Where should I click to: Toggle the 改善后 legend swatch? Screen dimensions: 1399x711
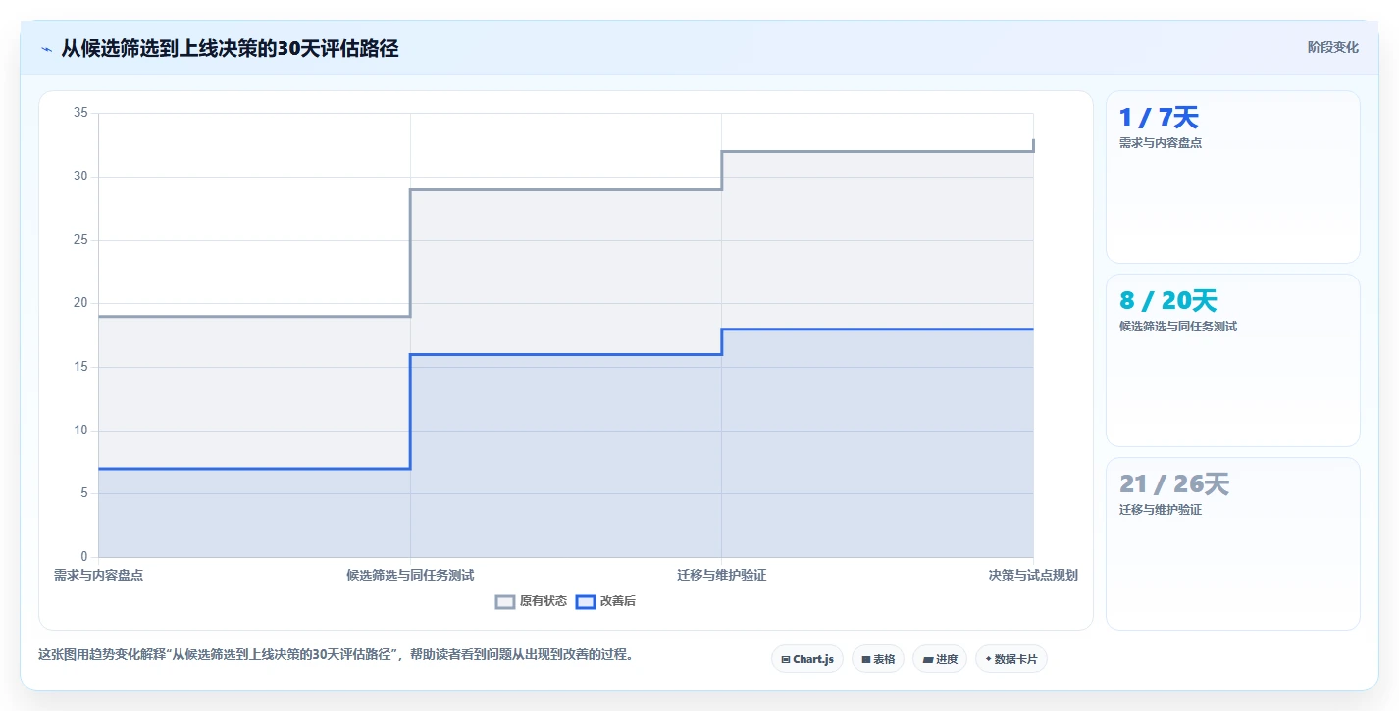[x=586, y=602]
